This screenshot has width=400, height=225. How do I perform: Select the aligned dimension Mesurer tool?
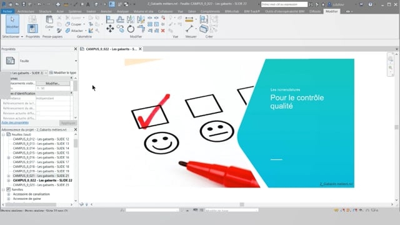189,19
